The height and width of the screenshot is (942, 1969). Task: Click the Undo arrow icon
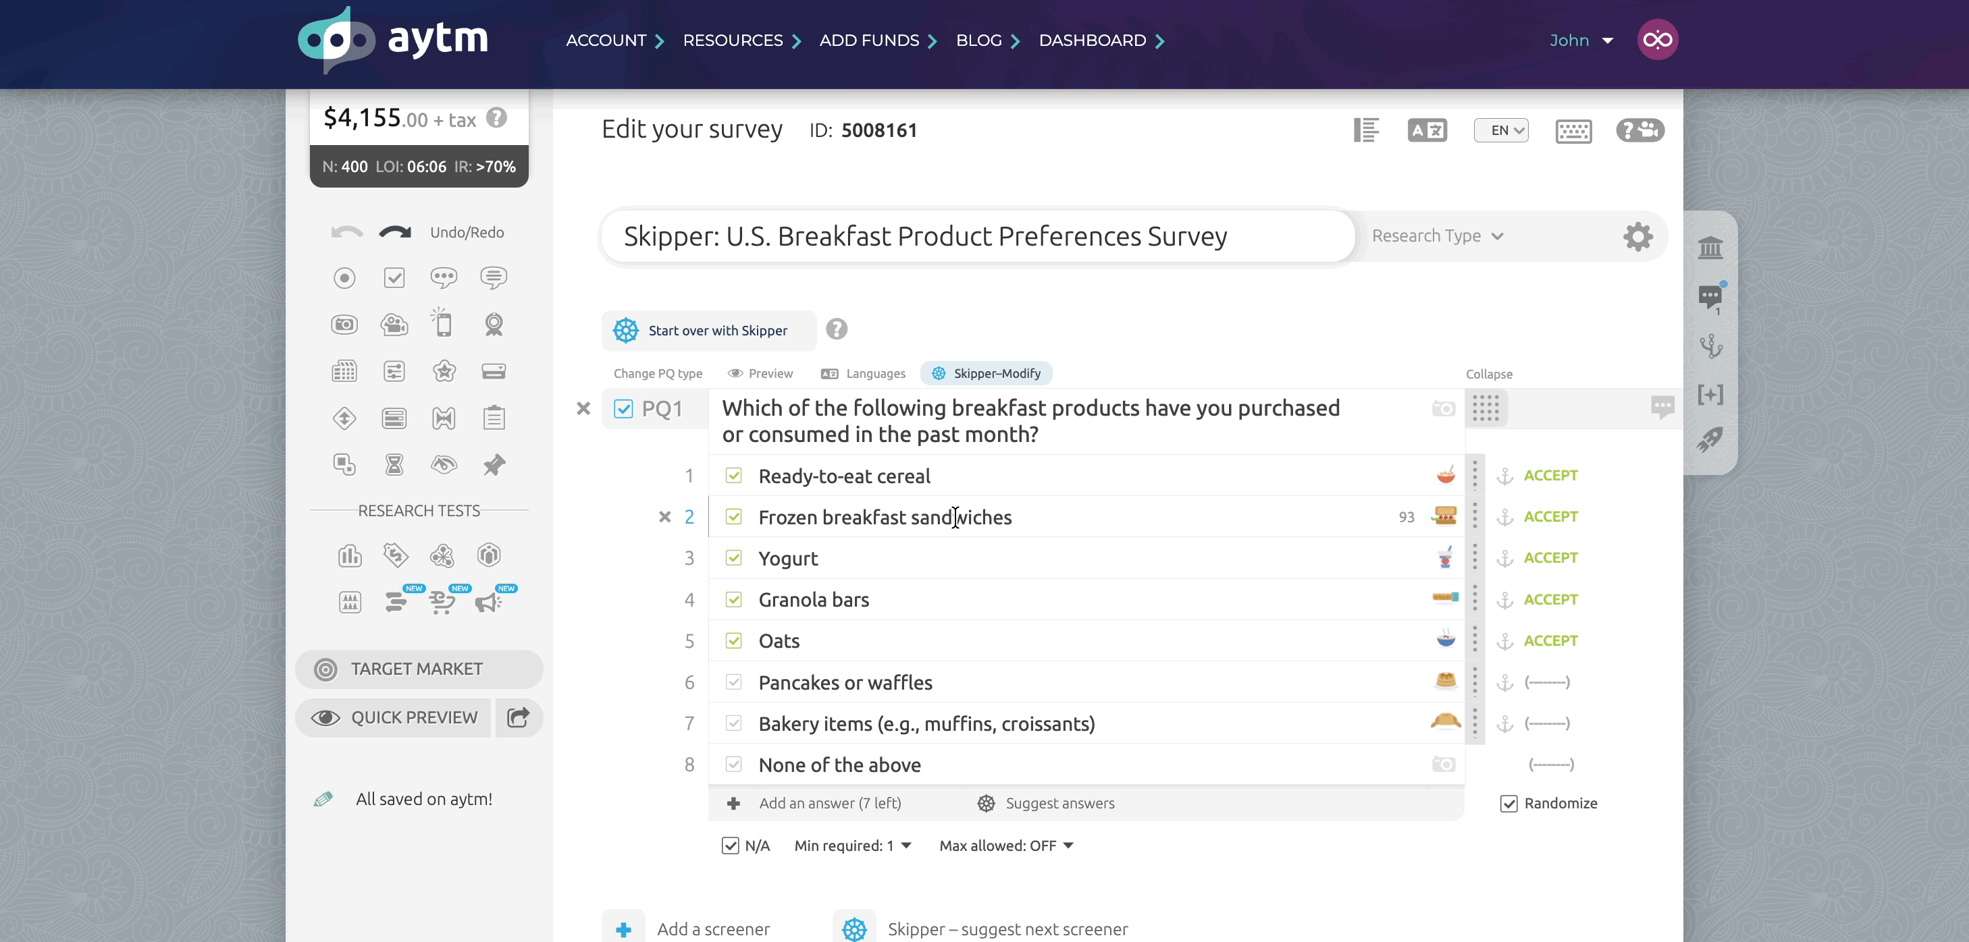[346, 232]
